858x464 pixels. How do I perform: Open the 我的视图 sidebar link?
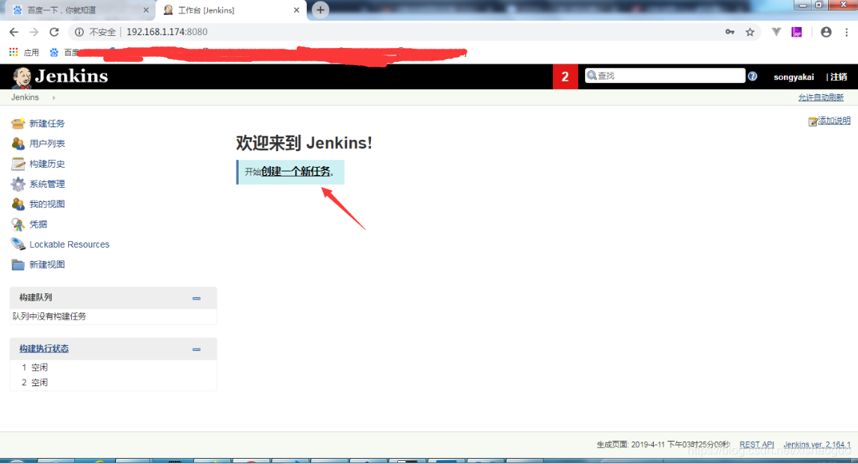coord(47,204)
